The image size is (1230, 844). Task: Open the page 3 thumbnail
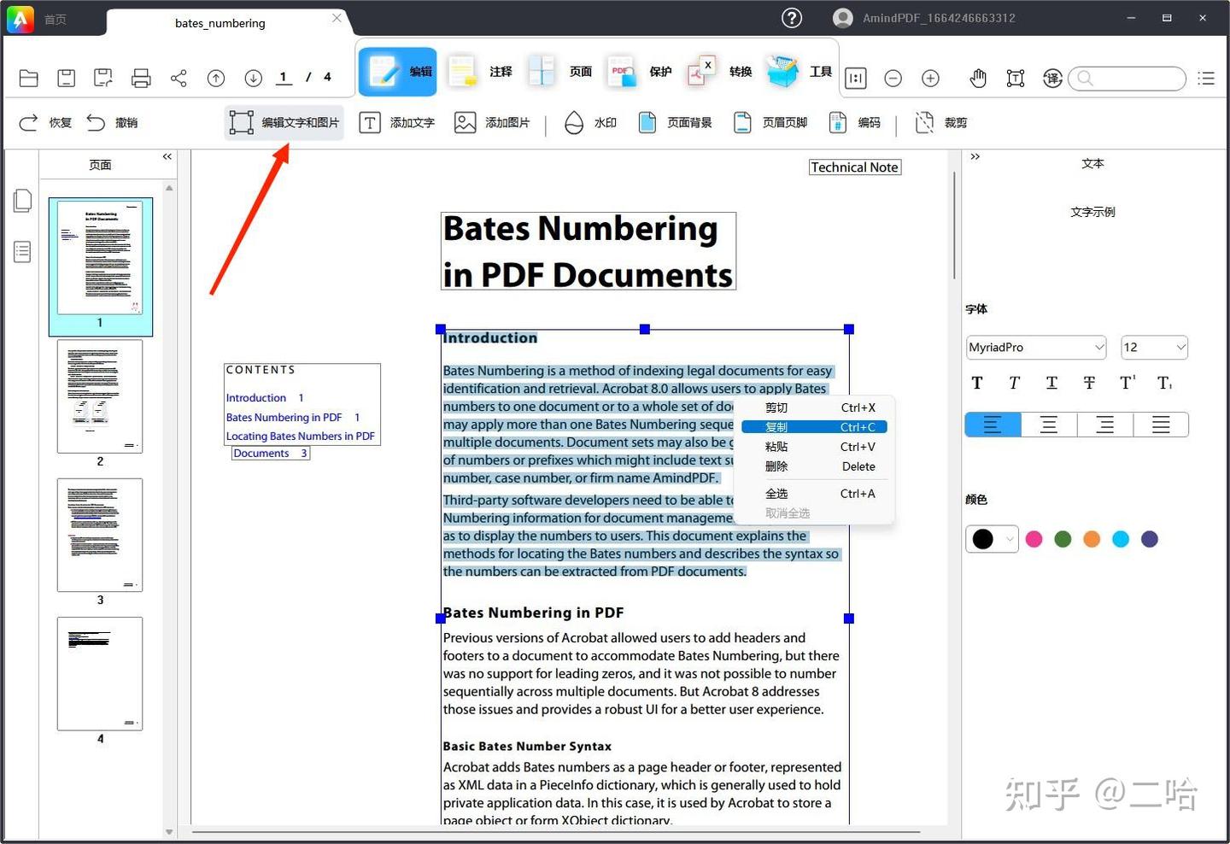100,535
